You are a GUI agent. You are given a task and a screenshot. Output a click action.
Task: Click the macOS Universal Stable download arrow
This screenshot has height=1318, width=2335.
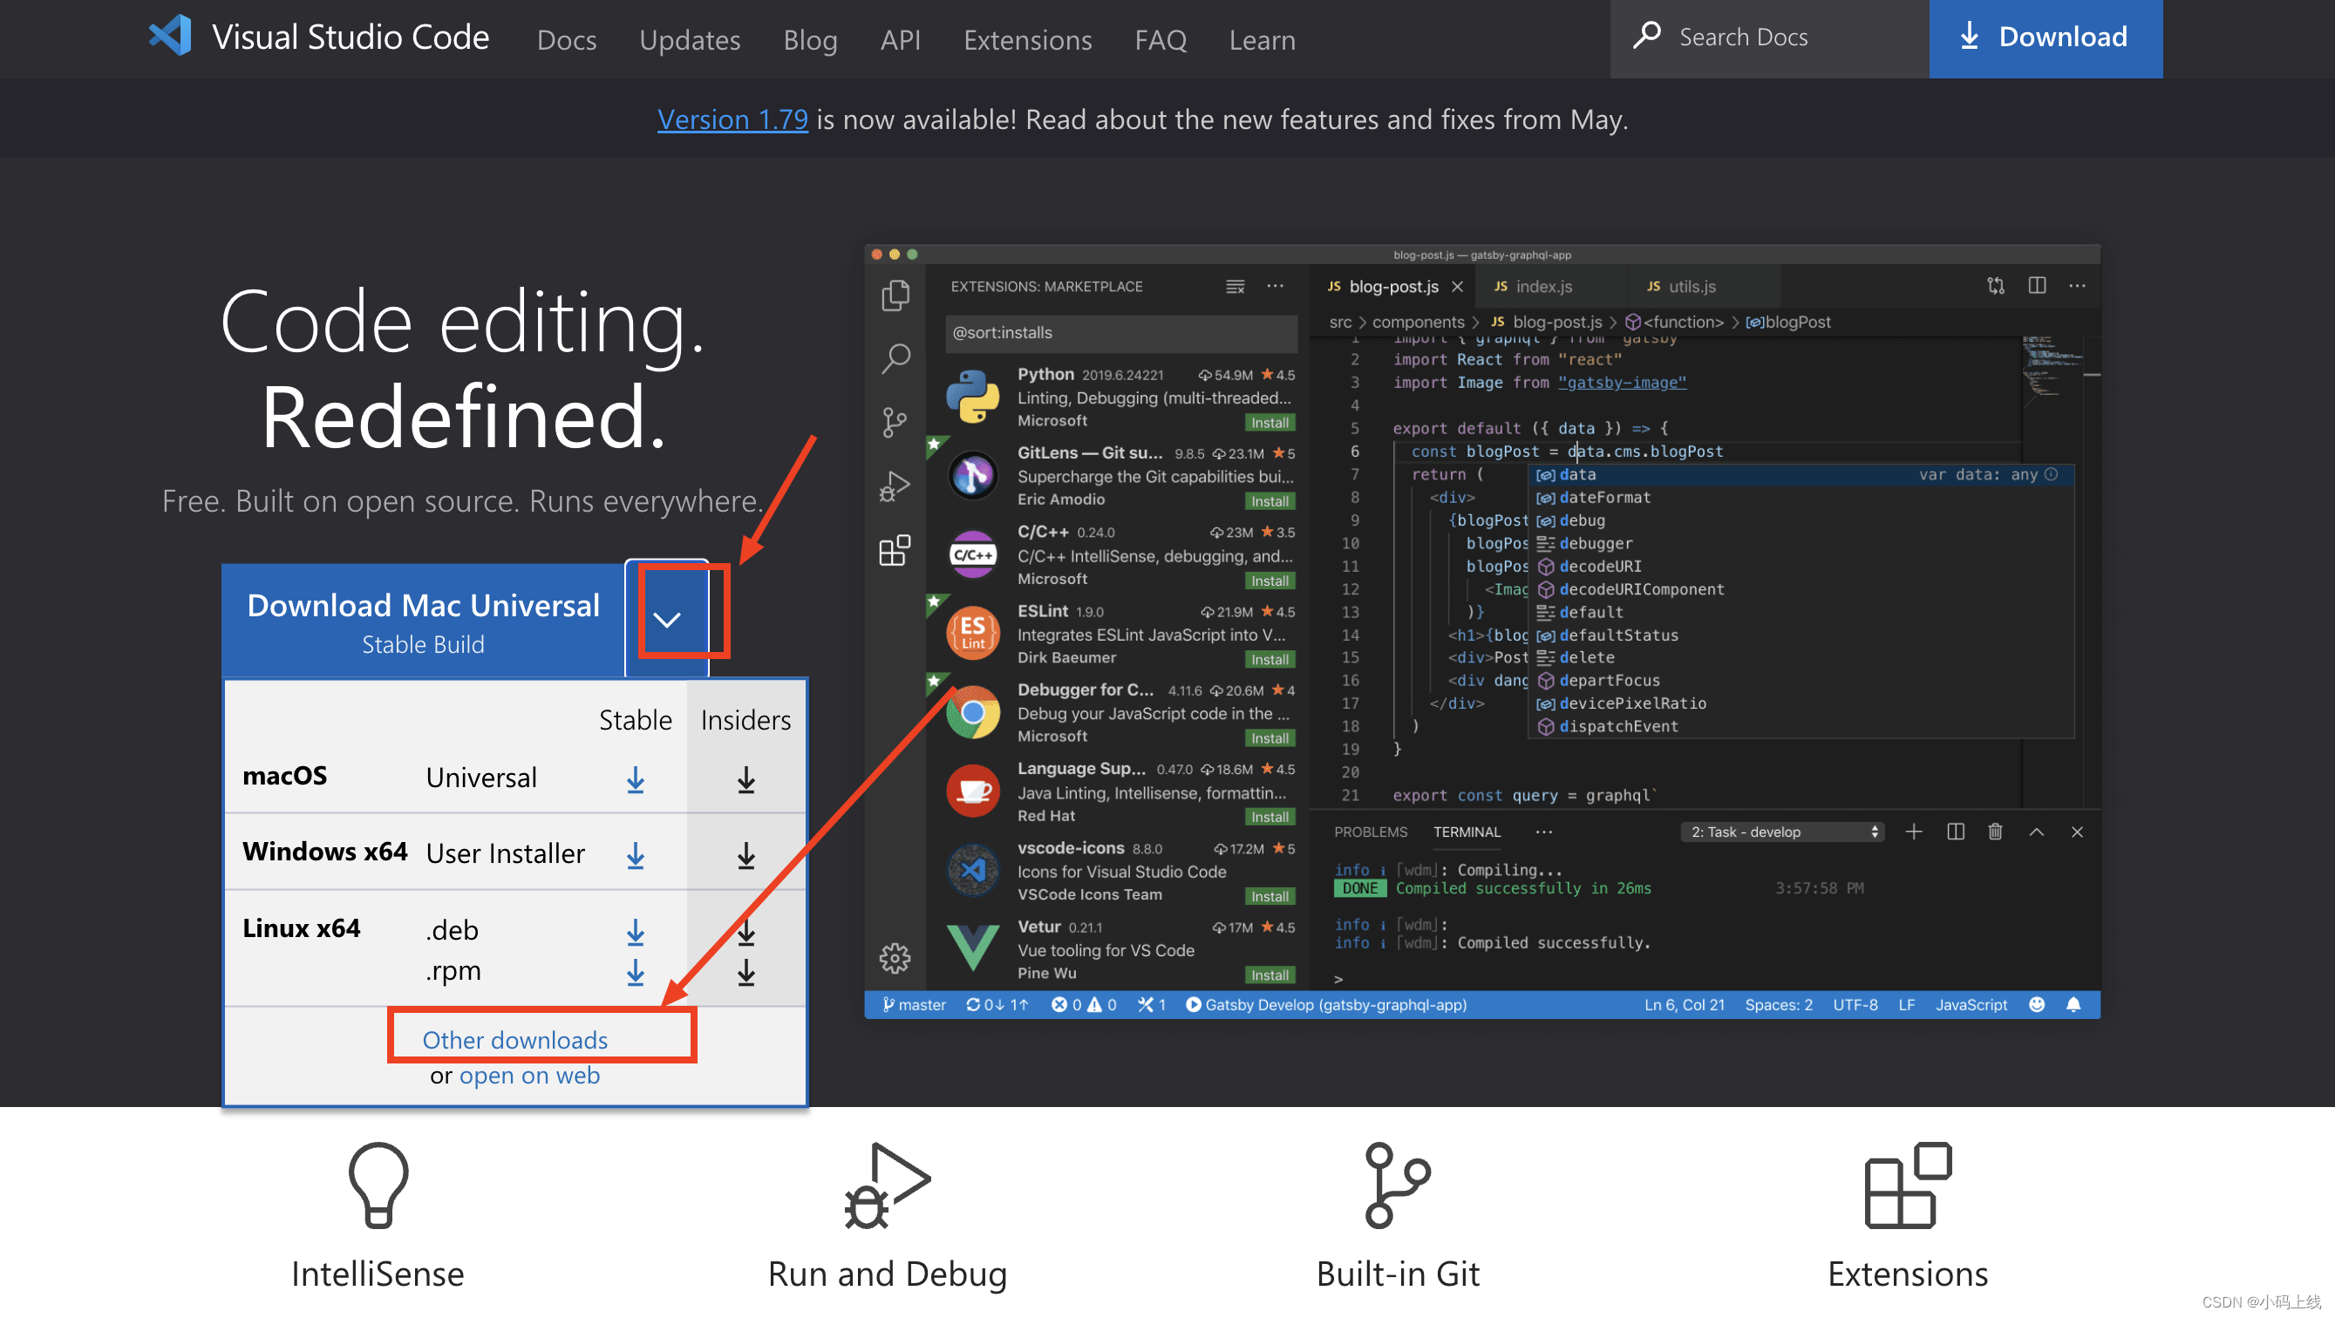tap(636, 779)
